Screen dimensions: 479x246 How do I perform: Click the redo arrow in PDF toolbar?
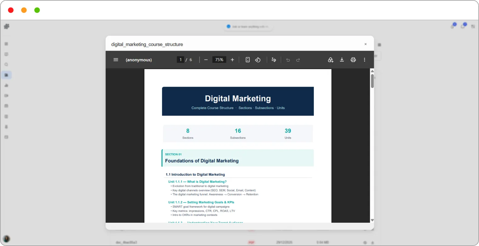click(x=298, y=60)
